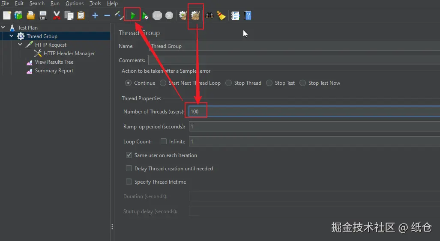The image size is (440, 241).
Task: Enable the Infinite loop checkbox
Action: pos(164,141)
